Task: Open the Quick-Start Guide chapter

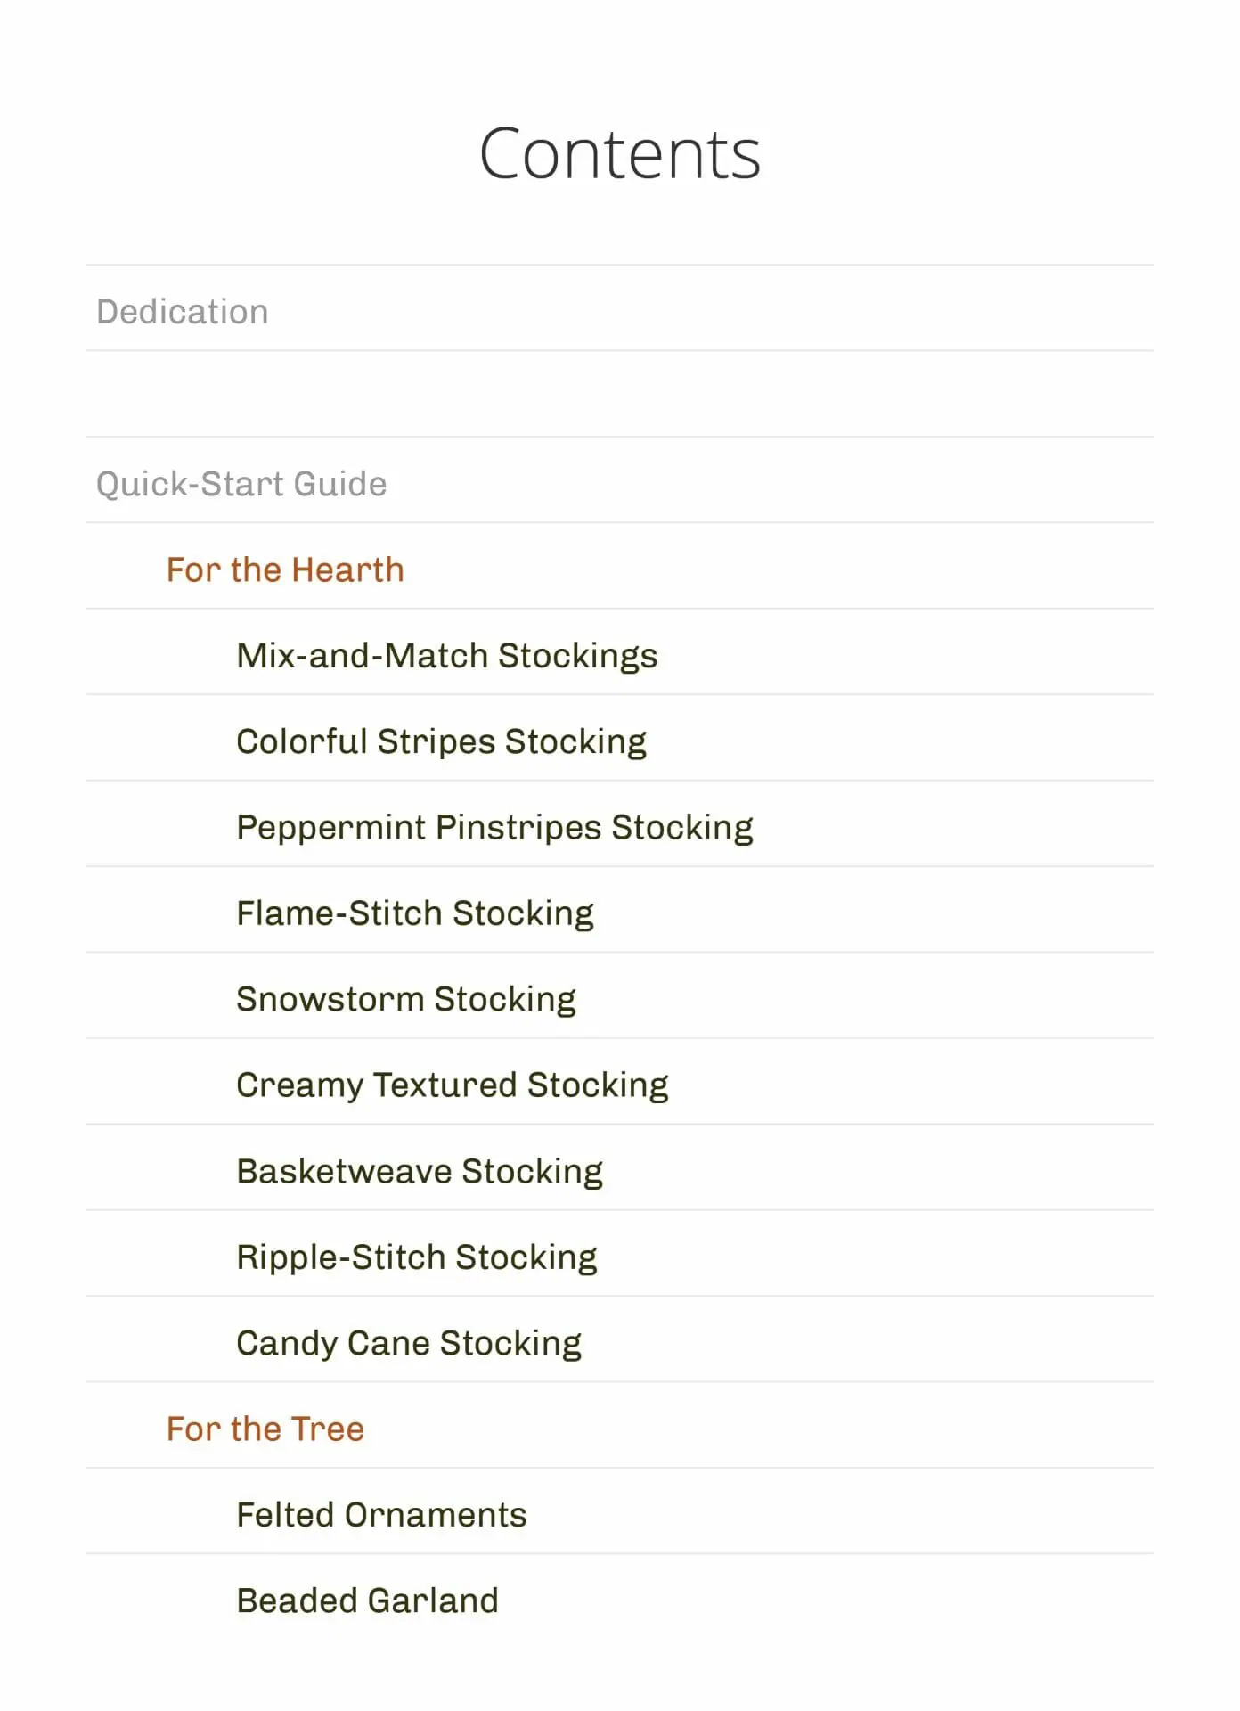Action: 241,484
